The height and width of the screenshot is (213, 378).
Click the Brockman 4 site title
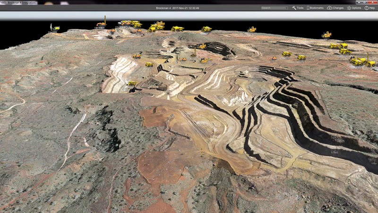(165, 8)
